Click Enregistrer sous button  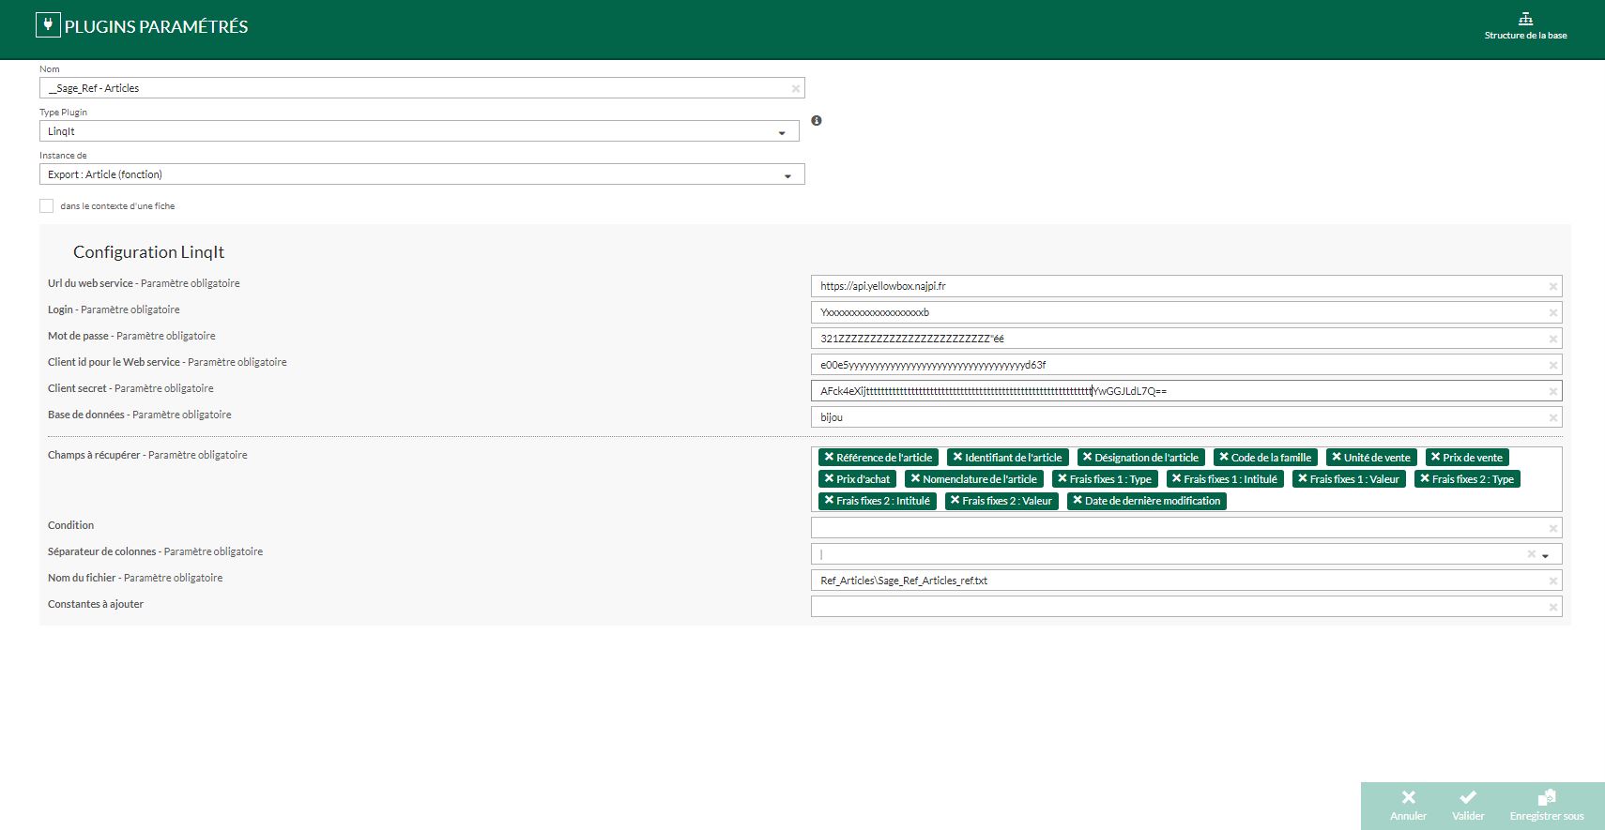(1546, 806)
